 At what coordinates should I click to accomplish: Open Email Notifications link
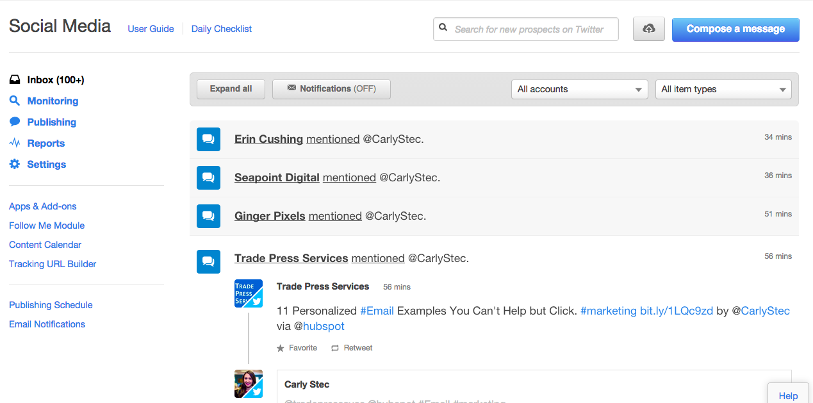47,324
